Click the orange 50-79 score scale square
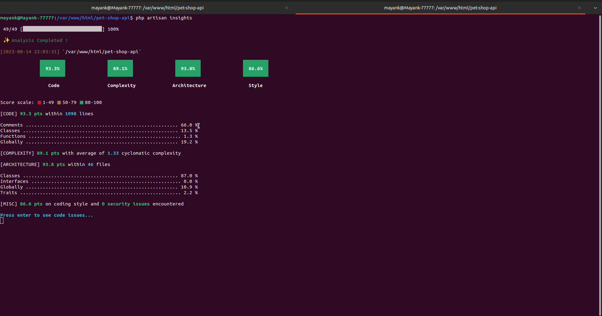Viewport: 602px width, 316px height. coord(59,102)
